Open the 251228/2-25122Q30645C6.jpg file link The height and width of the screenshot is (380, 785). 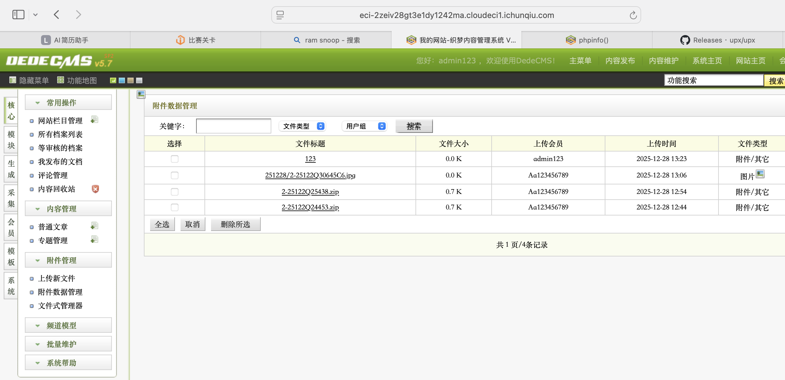(x=310, y=175)
